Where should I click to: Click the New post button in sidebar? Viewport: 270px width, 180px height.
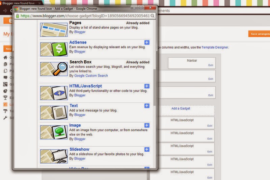tap(8, 49)
